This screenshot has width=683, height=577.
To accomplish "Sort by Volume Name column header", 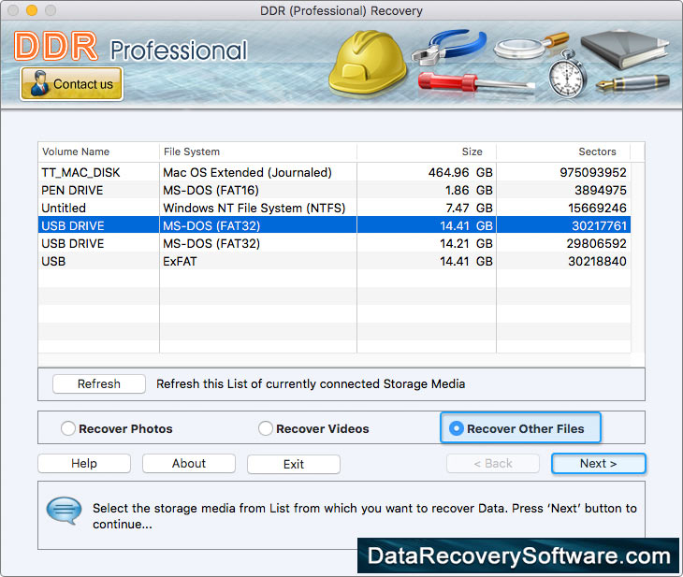I will click(x=98, y=151).
